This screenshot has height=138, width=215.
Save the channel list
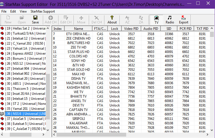coord(35,20)
